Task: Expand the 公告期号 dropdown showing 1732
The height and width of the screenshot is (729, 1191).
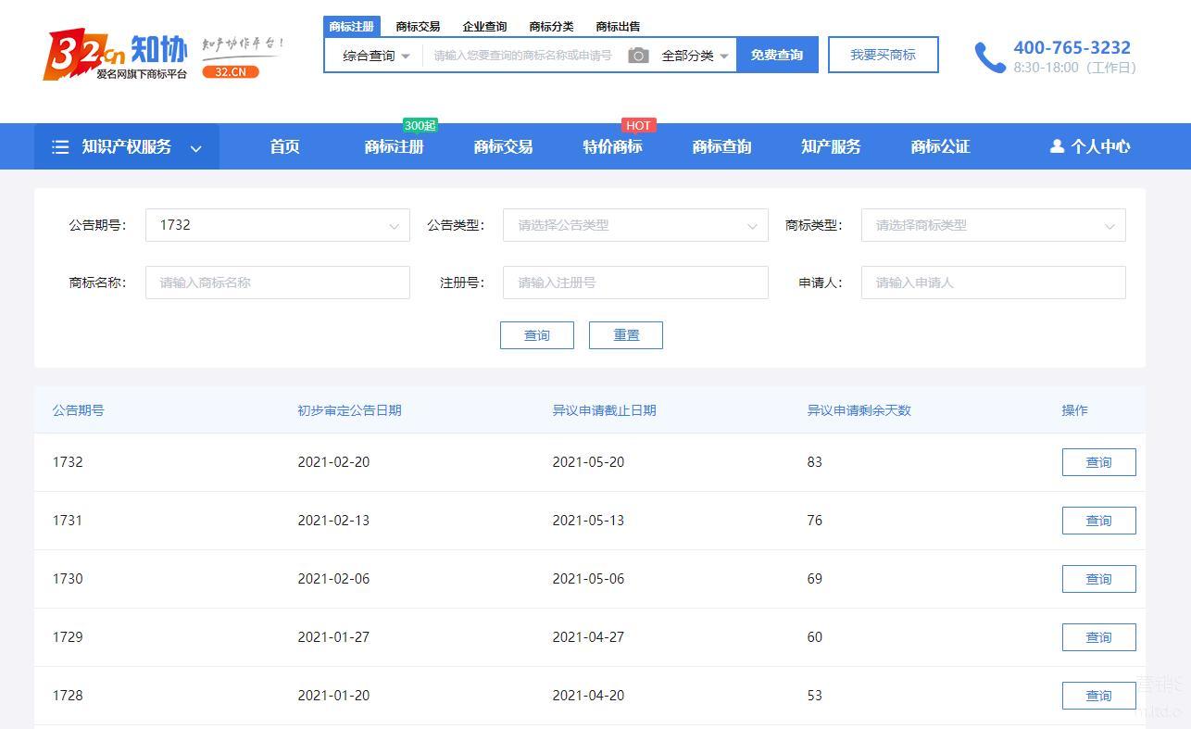Action: pos(277,225)
